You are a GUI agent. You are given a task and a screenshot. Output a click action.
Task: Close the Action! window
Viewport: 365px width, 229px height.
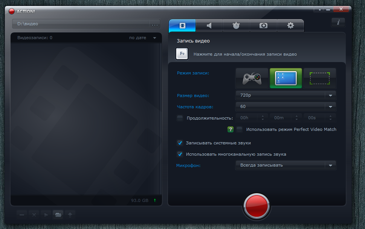pos(341,9)
